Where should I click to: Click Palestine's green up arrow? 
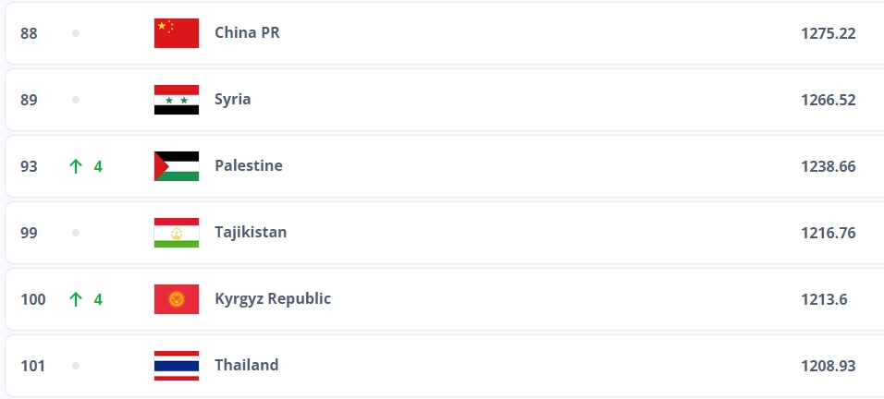coord(76,166)
